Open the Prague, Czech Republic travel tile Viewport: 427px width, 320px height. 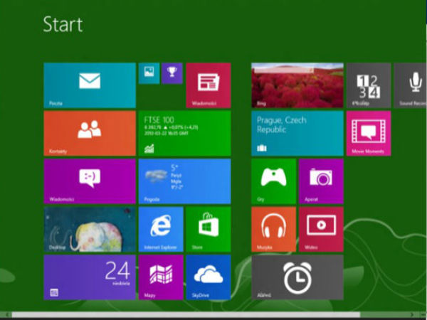click(x=297, y=134)
